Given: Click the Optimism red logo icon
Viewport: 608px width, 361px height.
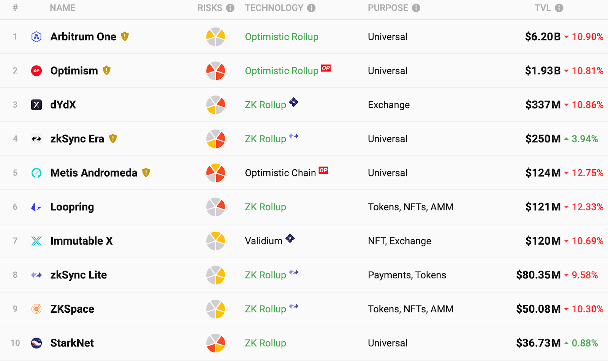Looking at the screenshot, I should 36,71.
